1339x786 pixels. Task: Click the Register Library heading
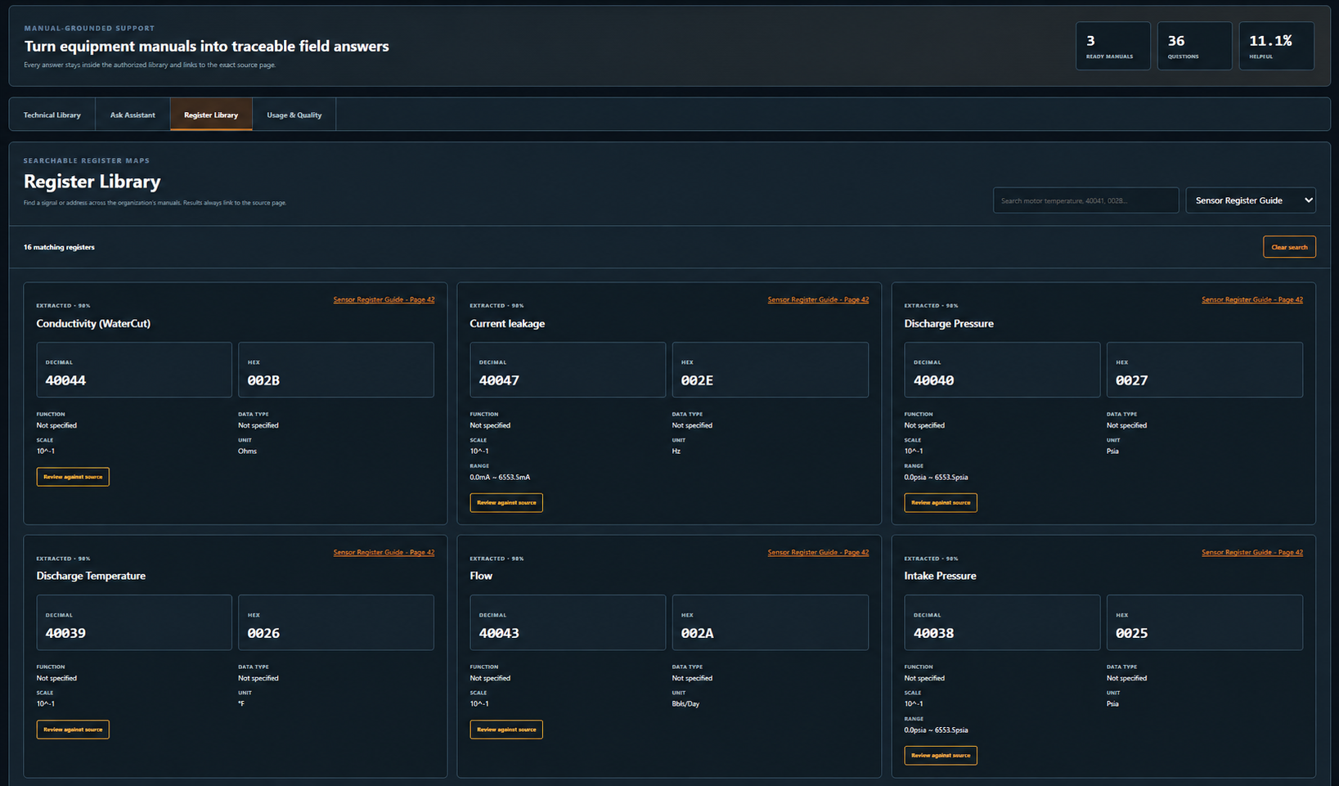(92, 182)
